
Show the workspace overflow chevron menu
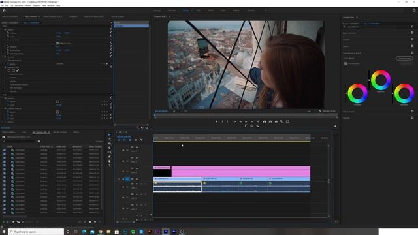coord(266,10)
